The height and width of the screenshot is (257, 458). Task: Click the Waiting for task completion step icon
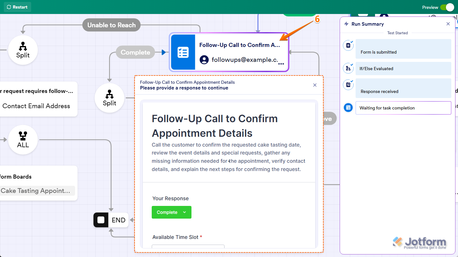pos(348,108)
